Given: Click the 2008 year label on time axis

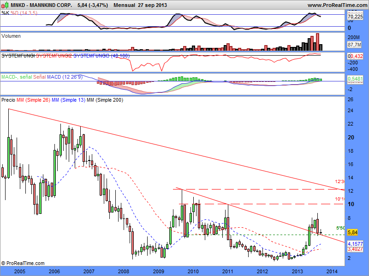Looking at the screenshot, I should pyautogui.click(x=124, y=271).
